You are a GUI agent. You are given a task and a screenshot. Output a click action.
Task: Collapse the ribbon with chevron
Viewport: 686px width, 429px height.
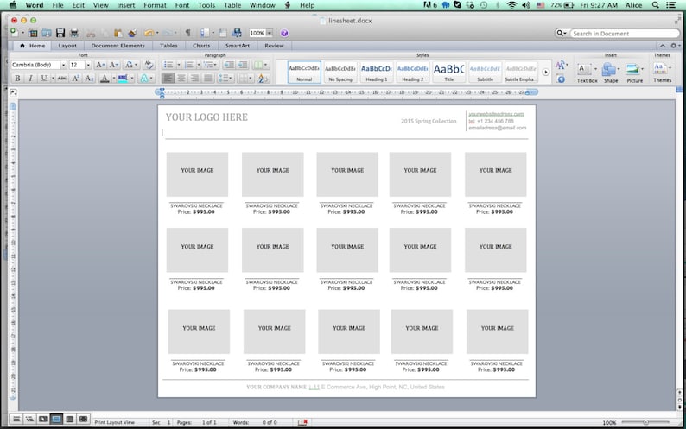point(663,46)
